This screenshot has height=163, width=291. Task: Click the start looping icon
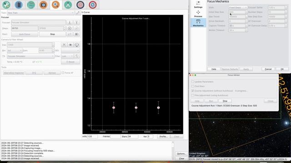(x=77, y=34)
